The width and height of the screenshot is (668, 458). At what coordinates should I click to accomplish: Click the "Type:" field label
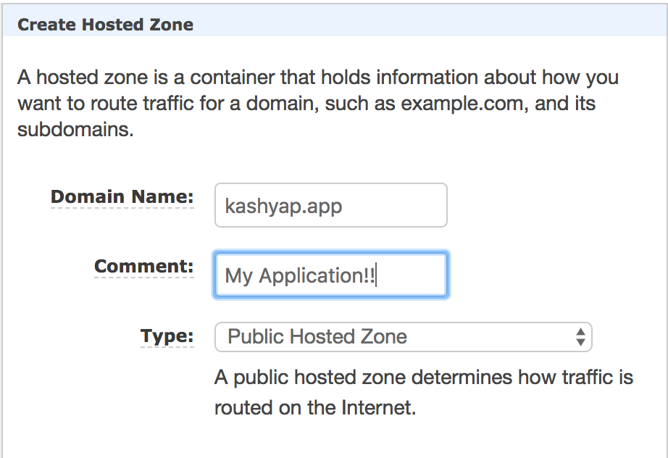pos(167,336)
